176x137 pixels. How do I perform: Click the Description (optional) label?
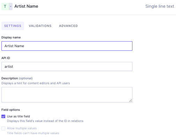[17, 78]
